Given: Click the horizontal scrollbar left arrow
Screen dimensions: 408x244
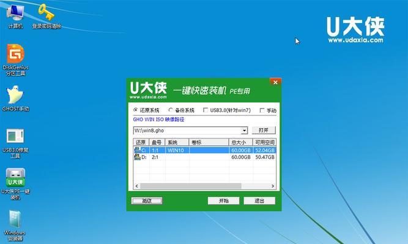Looking at the screenshot, I should (137, 186).
